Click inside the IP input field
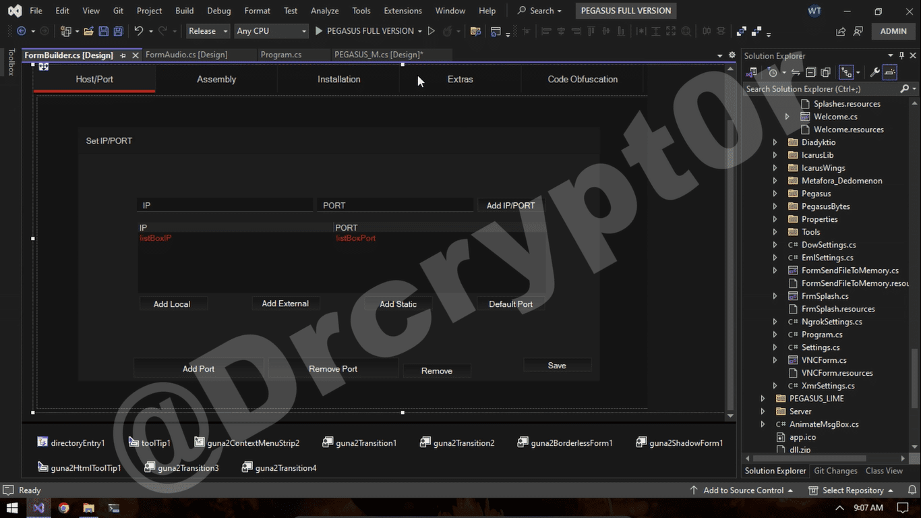Image resolution: width=921 pixels, height=518 pixels. 225,205
